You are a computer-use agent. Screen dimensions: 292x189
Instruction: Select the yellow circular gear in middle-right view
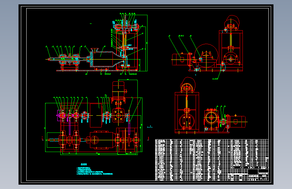click(x=212, y=118)
